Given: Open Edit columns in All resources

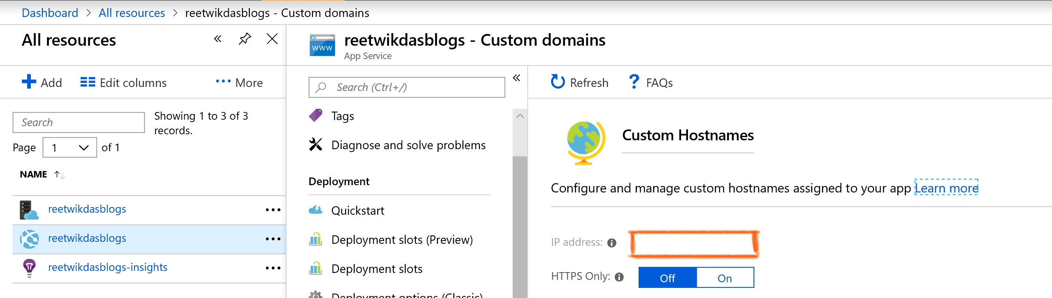Looking at the screenshot, I should click(x=124, y=83).
